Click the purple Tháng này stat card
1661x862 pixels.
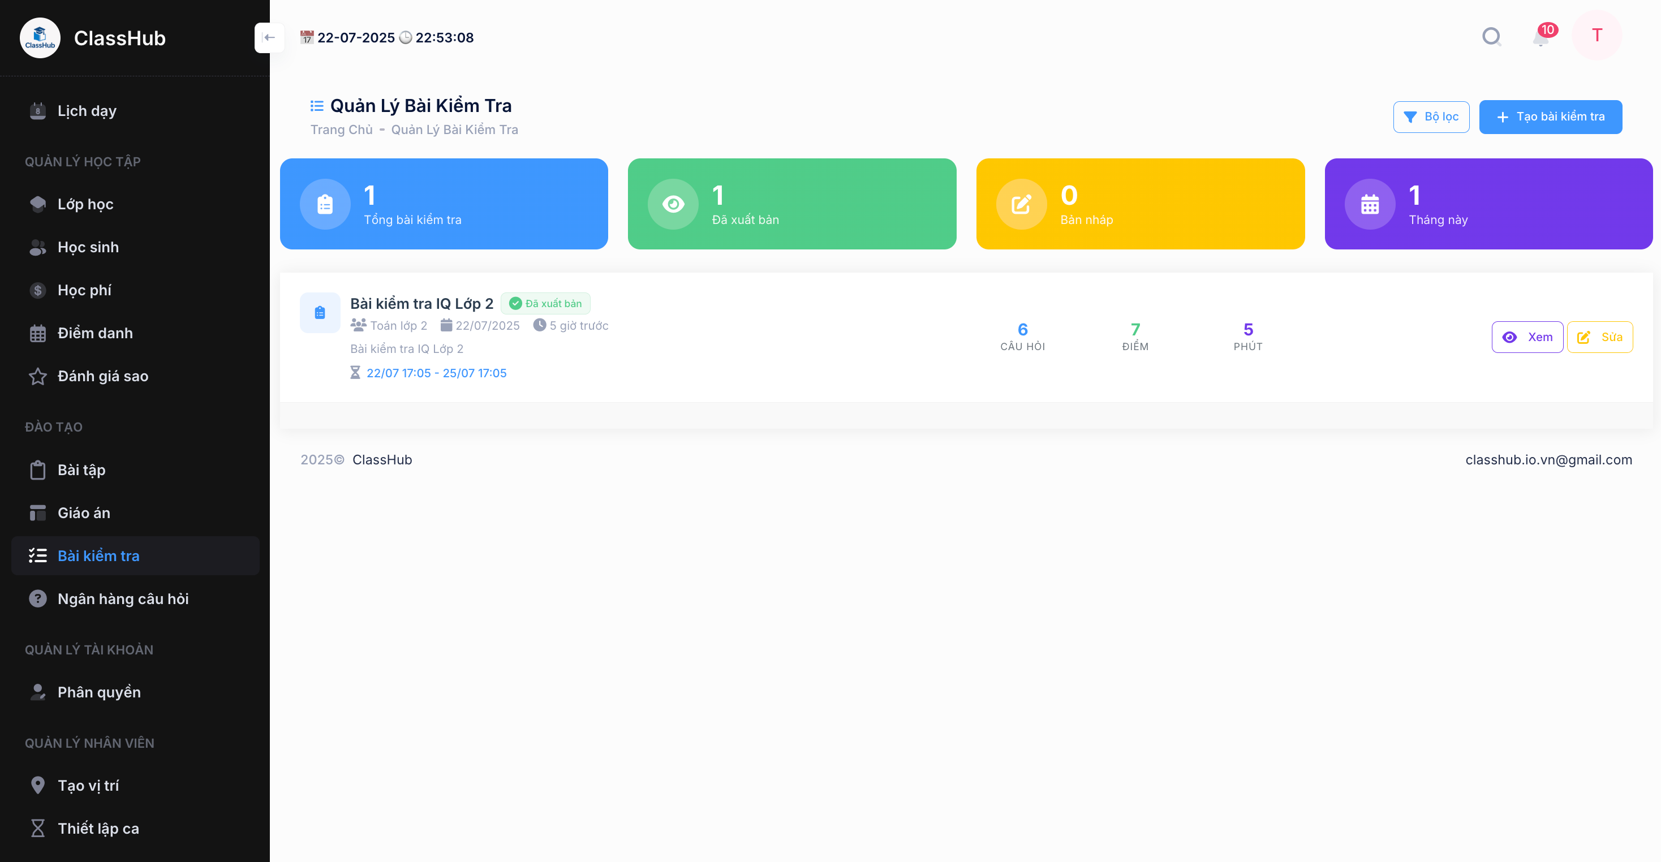(x=1488, y=204)
